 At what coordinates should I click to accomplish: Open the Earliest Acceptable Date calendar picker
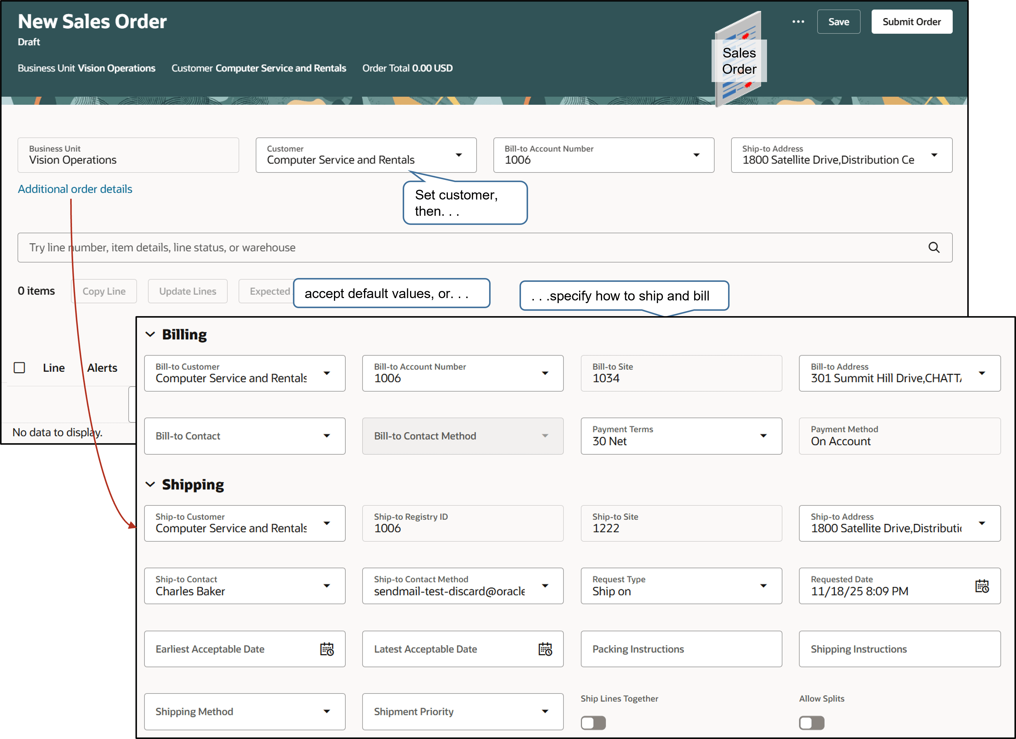tap(327, 649)
